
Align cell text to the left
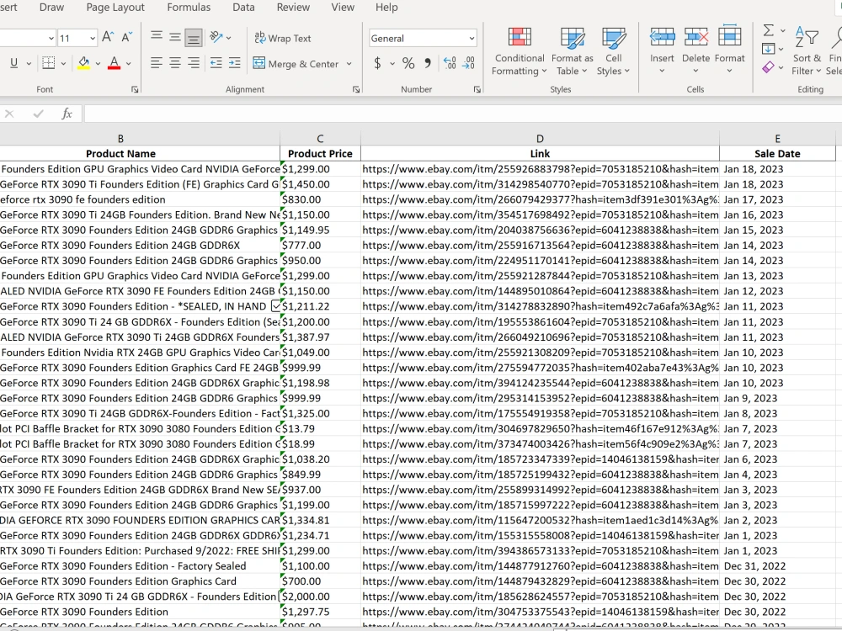[157, 63]
